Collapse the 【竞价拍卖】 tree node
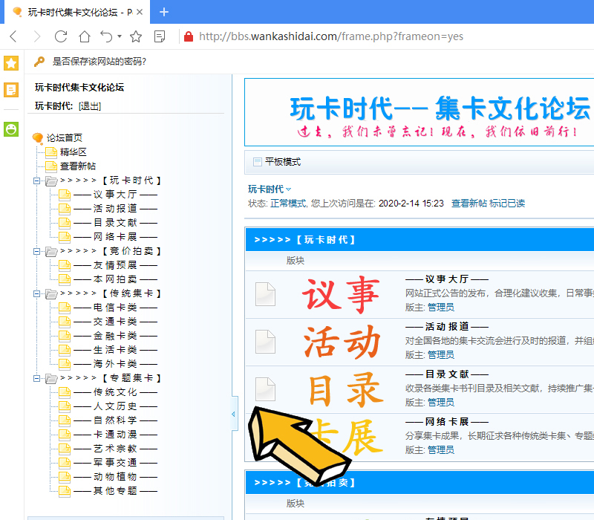The height and width of the screenshot is (520, 594). [36, 251]
